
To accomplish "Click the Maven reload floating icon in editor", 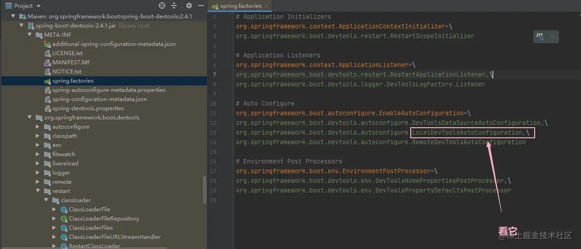I will [x=541, y=37].
